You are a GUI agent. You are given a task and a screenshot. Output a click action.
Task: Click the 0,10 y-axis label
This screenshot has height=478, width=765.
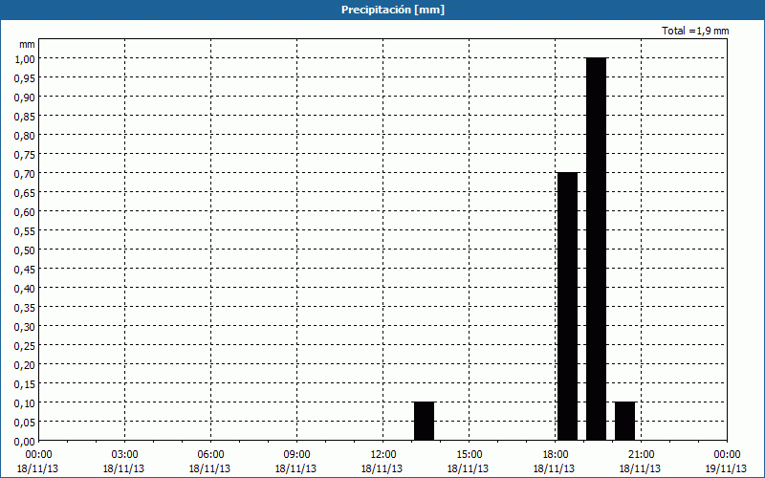tap(25, 402)
